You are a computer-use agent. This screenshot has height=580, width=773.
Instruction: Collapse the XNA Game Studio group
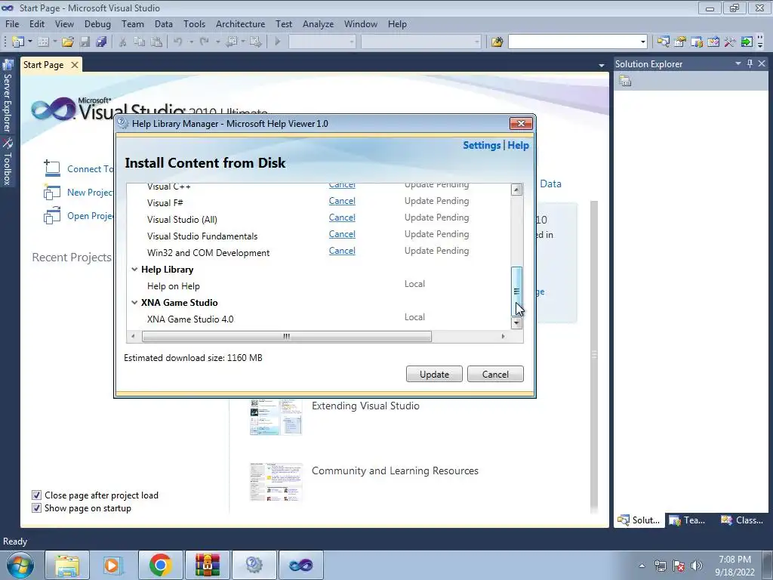click(x=134, y=303)
